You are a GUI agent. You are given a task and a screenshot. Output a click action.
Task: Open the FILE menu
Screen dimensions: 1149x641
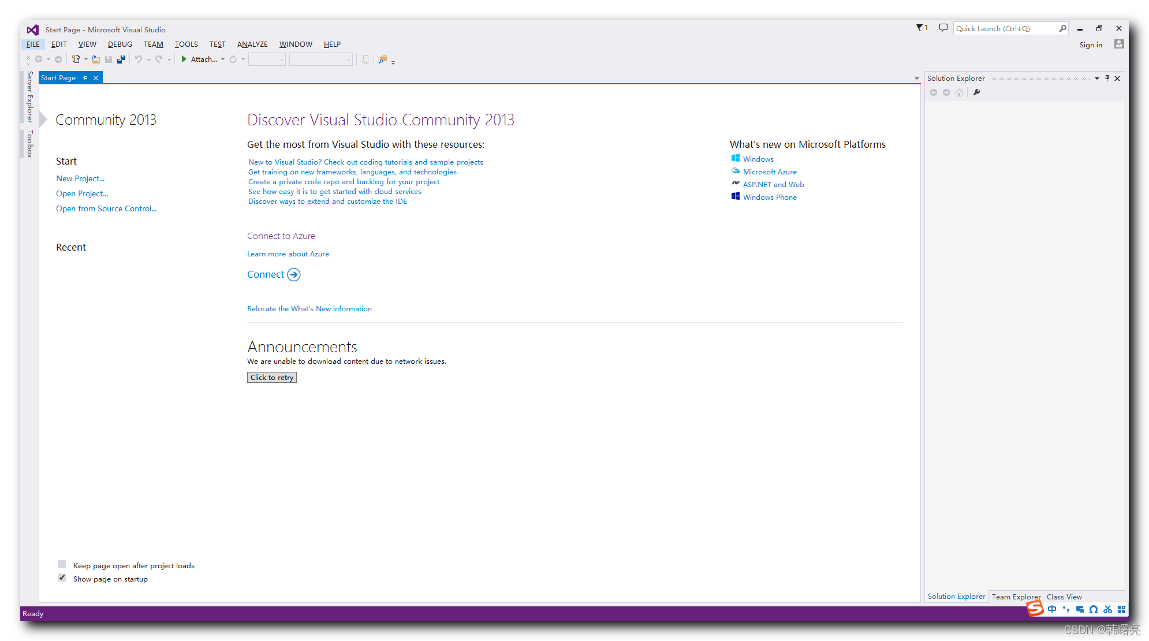[33, 44]
